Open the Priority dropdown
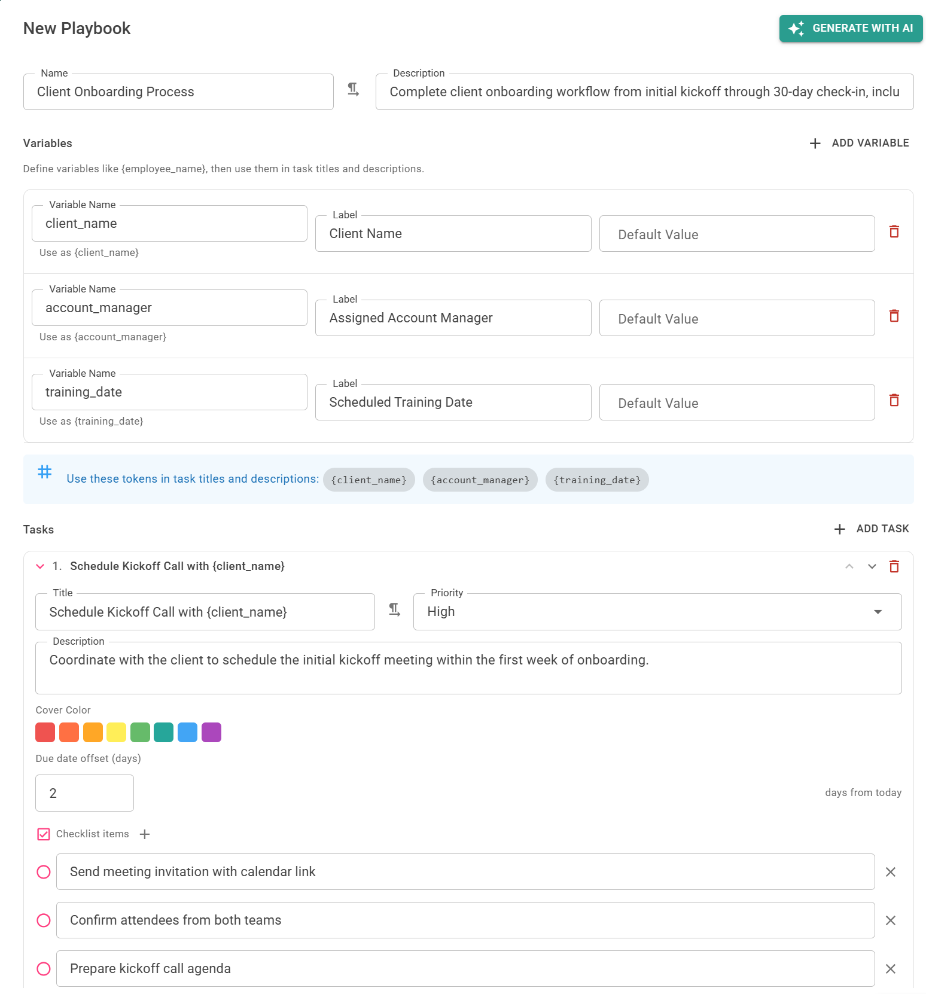This screenshot has height=994, width=926. coord(657,612)
